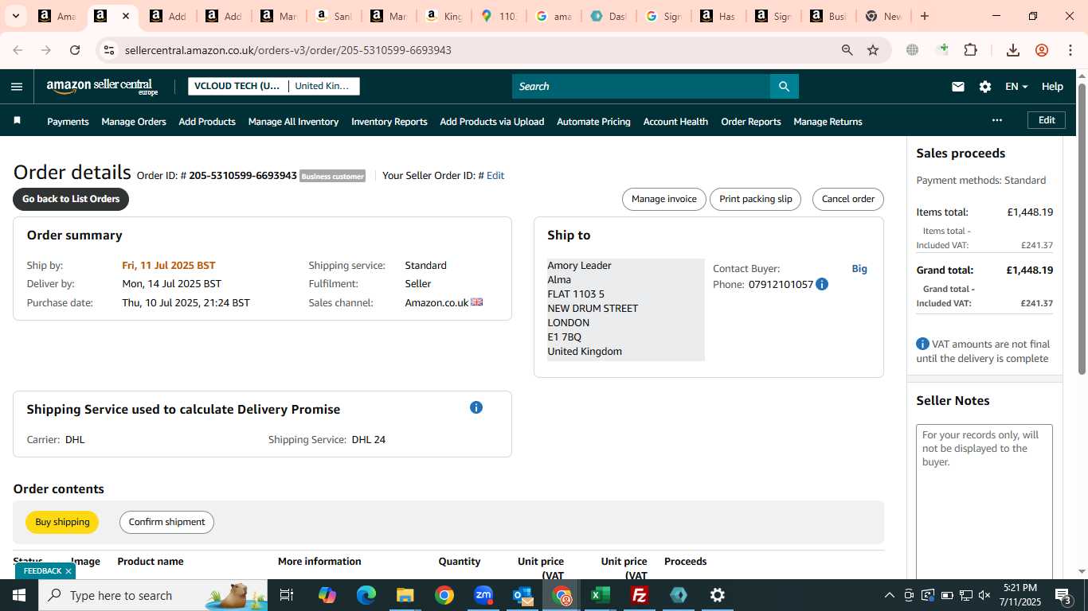
Task: Open Add Products via Upload
Action: [x=492, y=122]
